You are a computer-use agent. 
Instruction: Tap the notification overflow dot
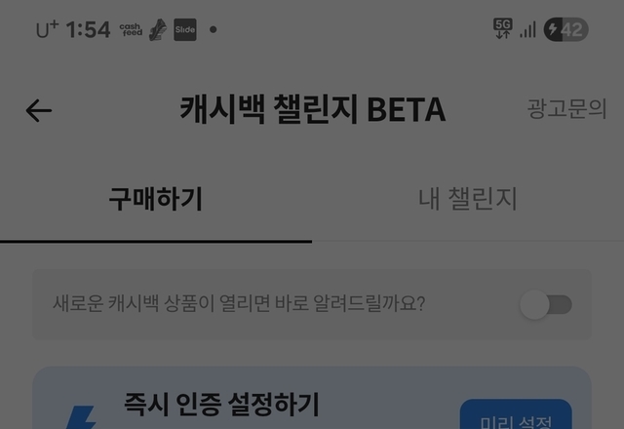pyautogui.click(x=214, y=29)
